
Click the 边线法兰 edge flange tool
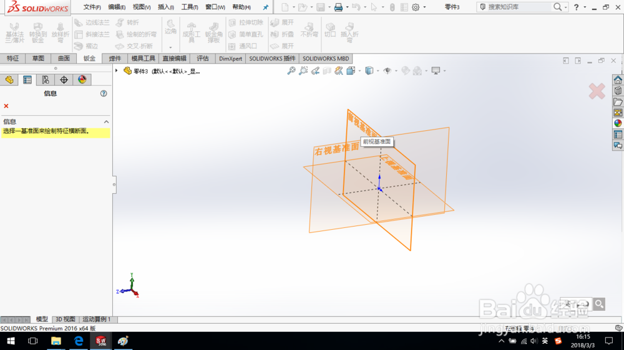(92, 22)
